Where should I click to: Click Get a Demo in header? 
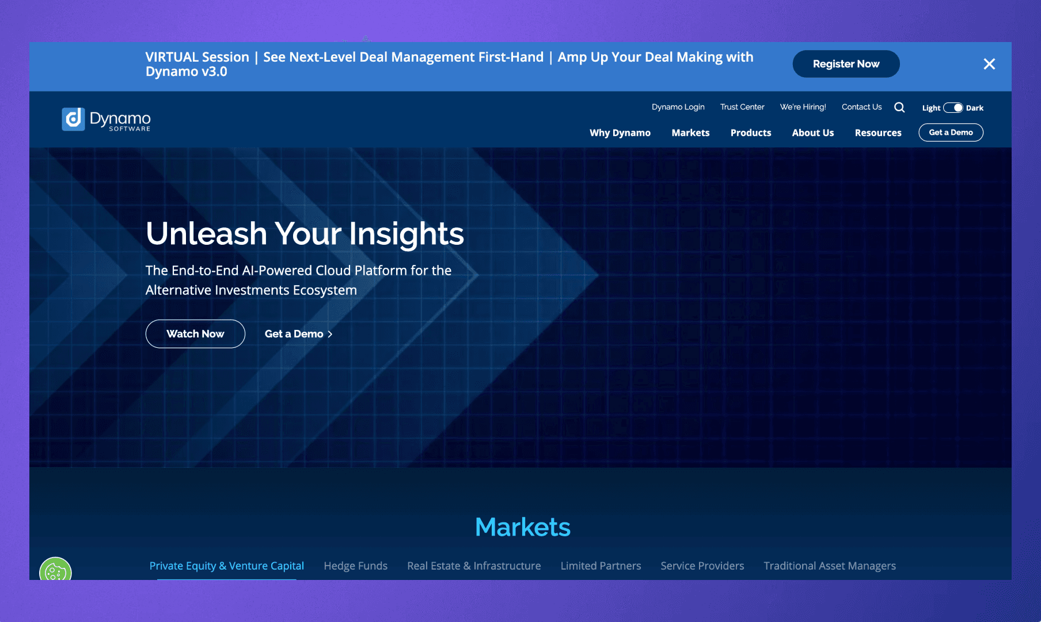point(951,132)
